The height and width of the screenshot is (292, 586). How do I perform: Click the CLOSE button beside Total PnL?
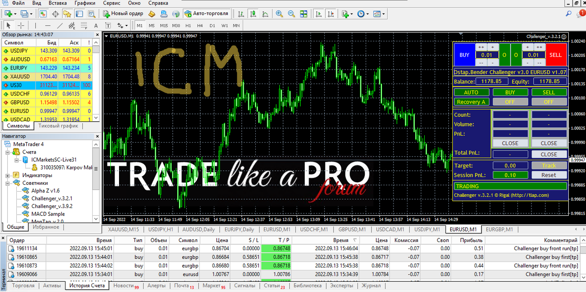coord(549,154)
